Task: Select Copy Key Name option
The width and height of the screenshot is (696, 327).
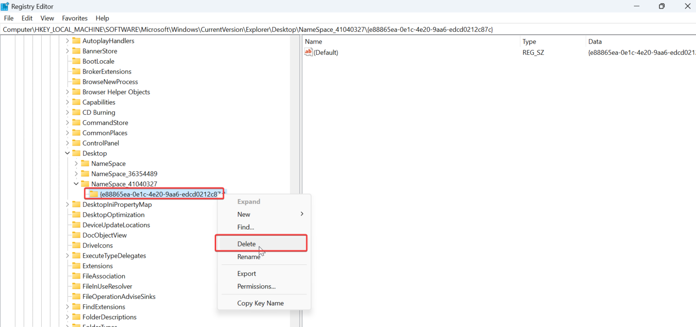Action: (261, 303)
